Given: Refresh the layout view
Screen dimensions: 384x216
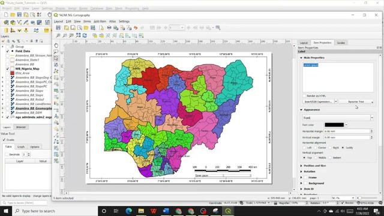Looking at the screenshot, I should (x=85, y=35).
